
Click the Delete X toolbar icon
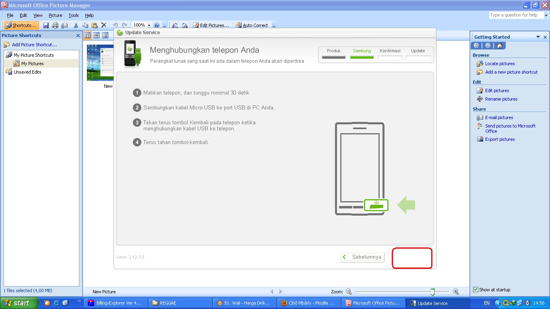103,25
